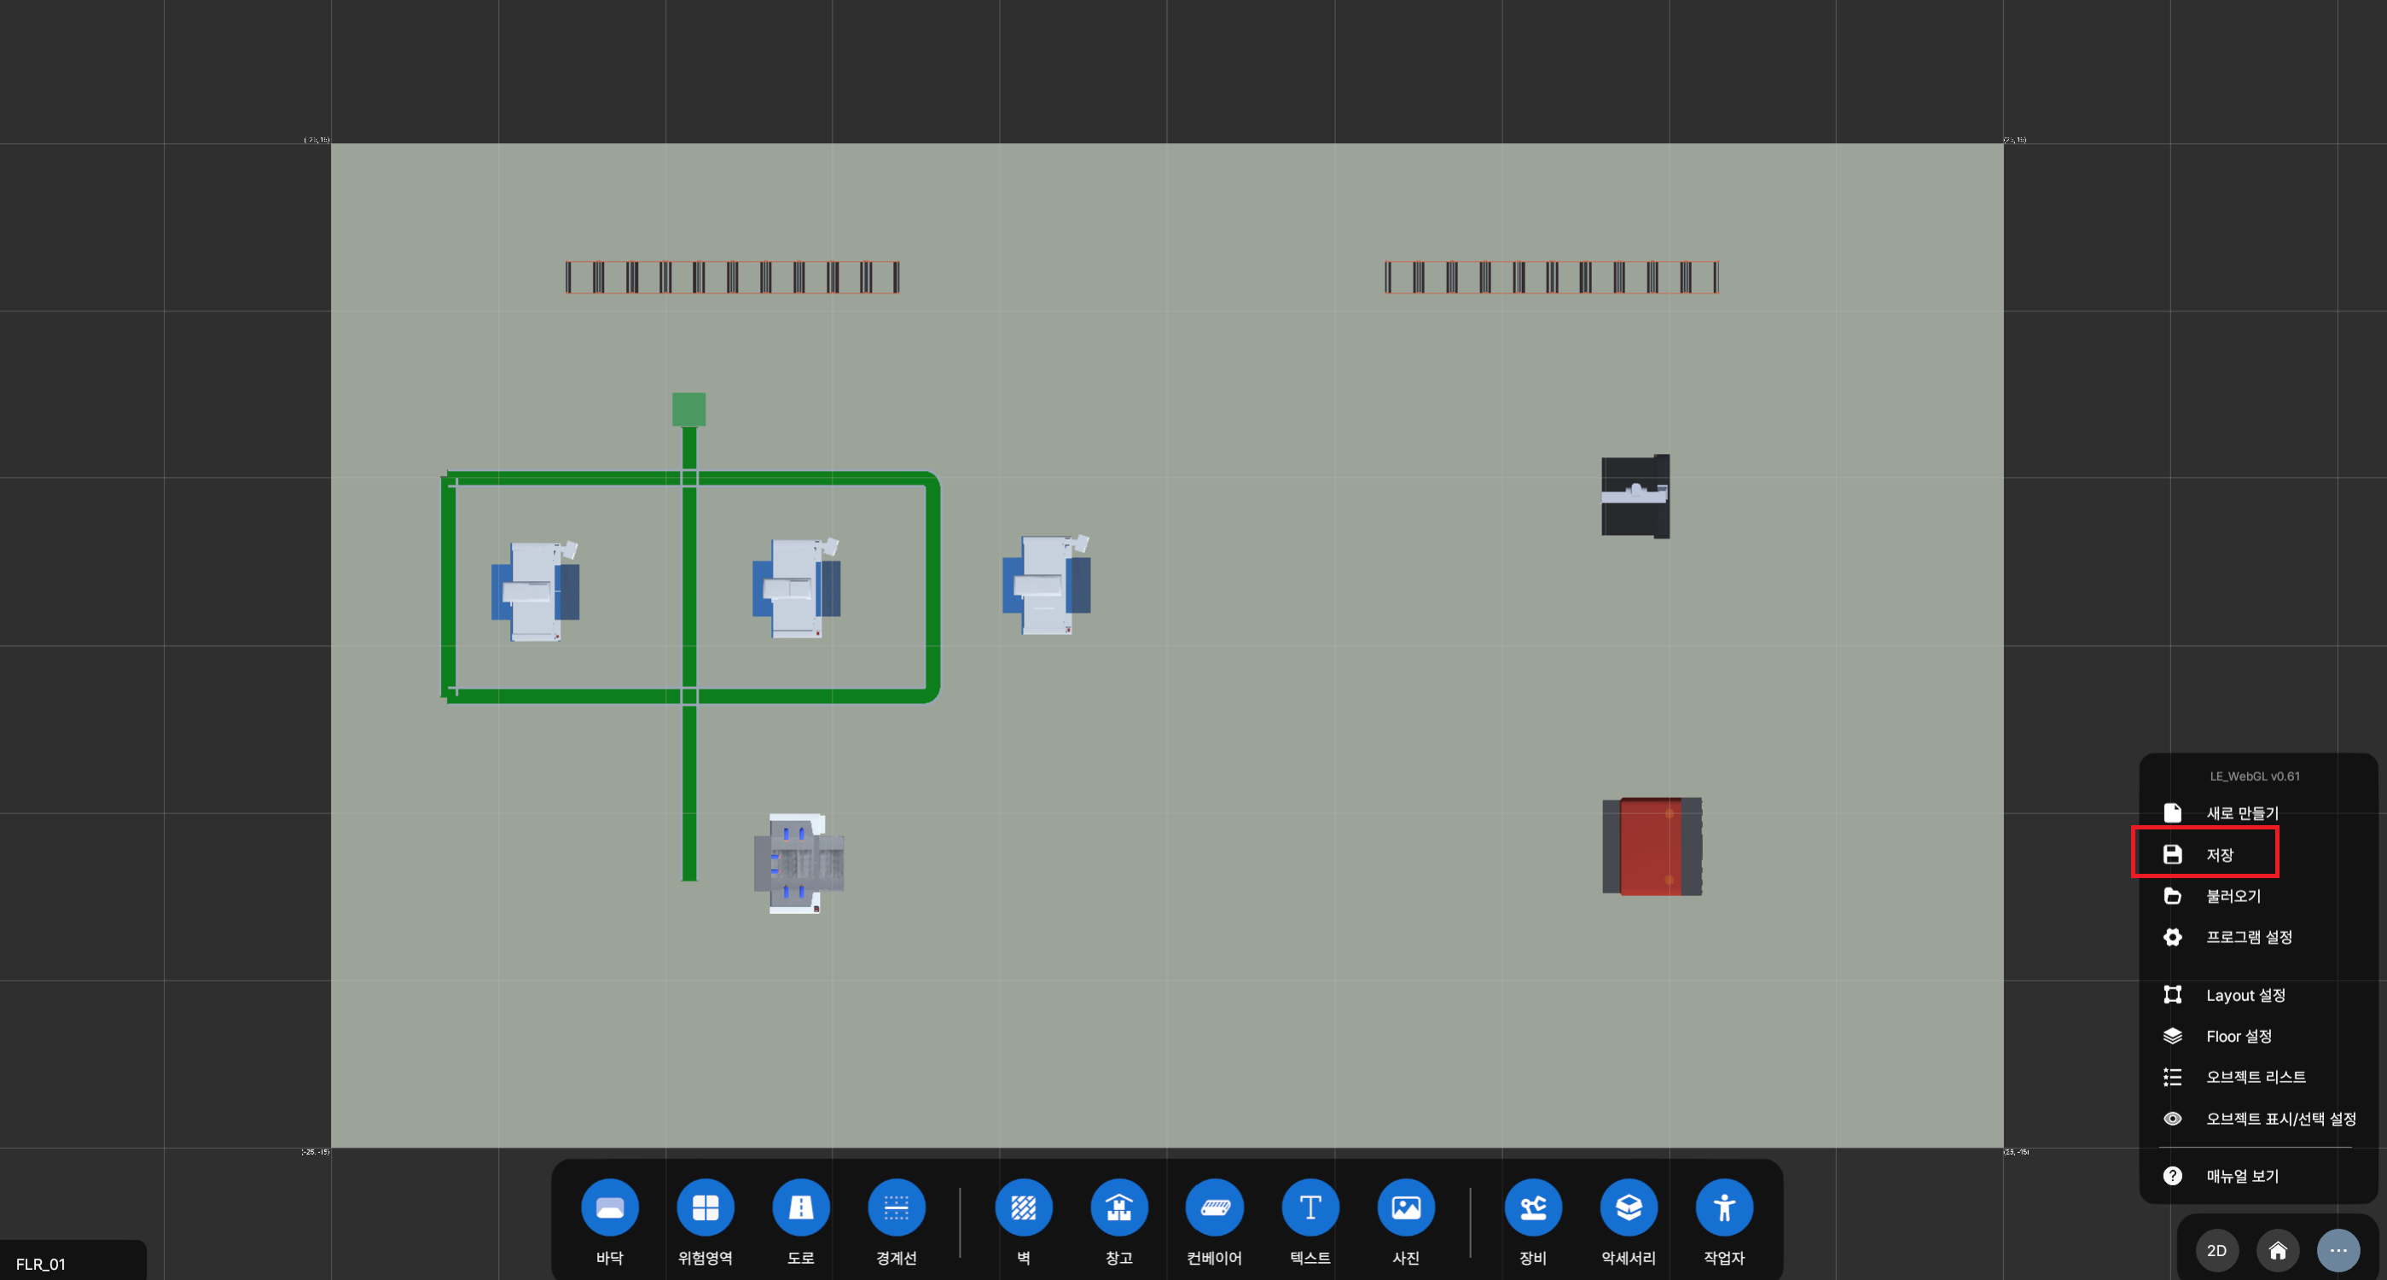This screenshot has height=1280, width=2387.
Task: Select the 위험영역 danger zone tool
Action: [706, 1207]
